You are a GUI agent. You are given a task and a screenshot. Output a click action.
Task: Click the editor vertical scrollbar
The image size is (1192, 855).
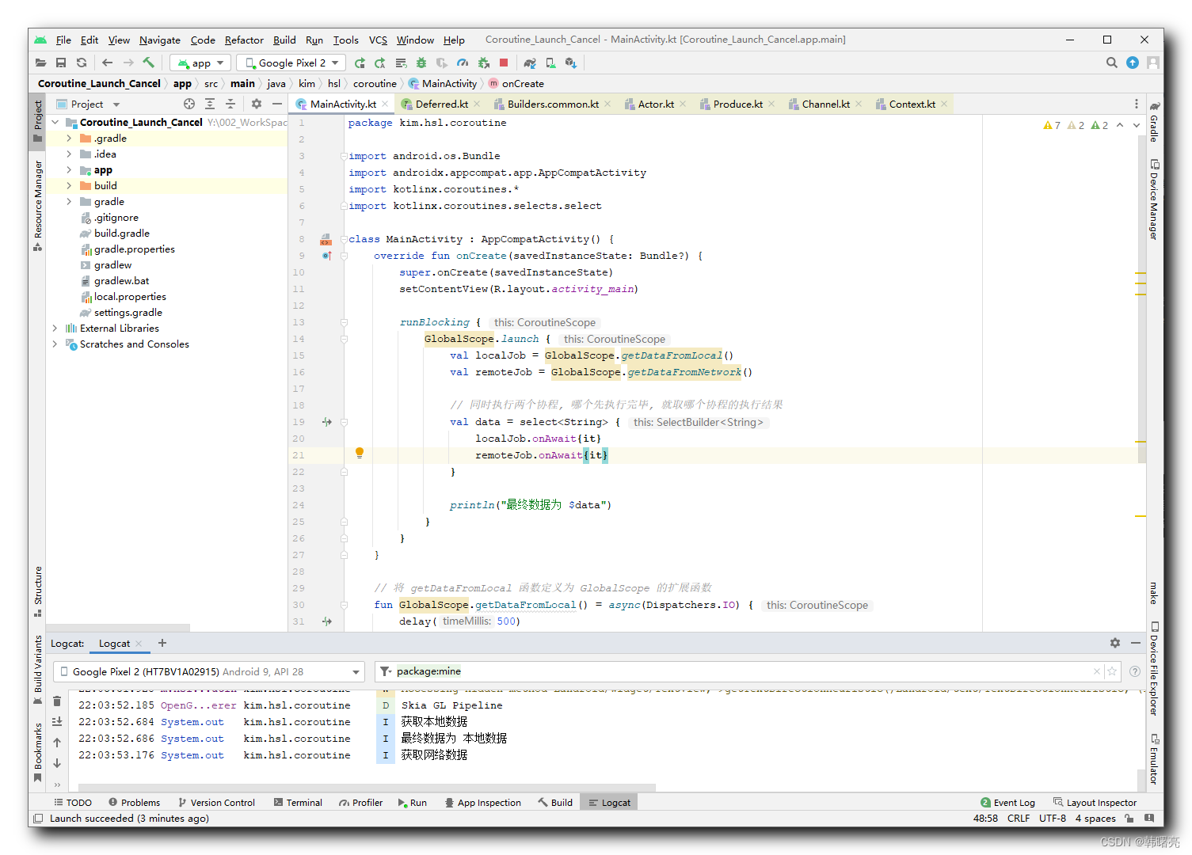tap(1141, 299)
